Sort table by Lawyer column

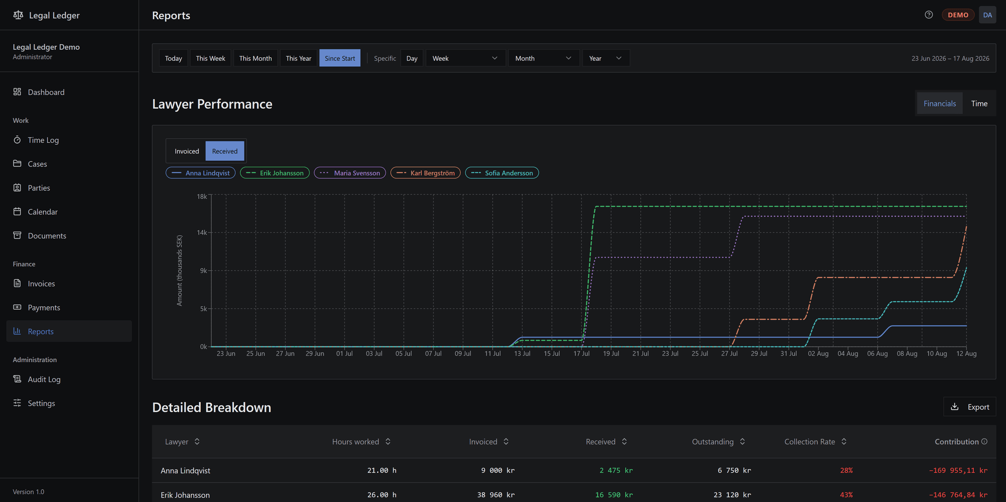(x=183, y=442)
